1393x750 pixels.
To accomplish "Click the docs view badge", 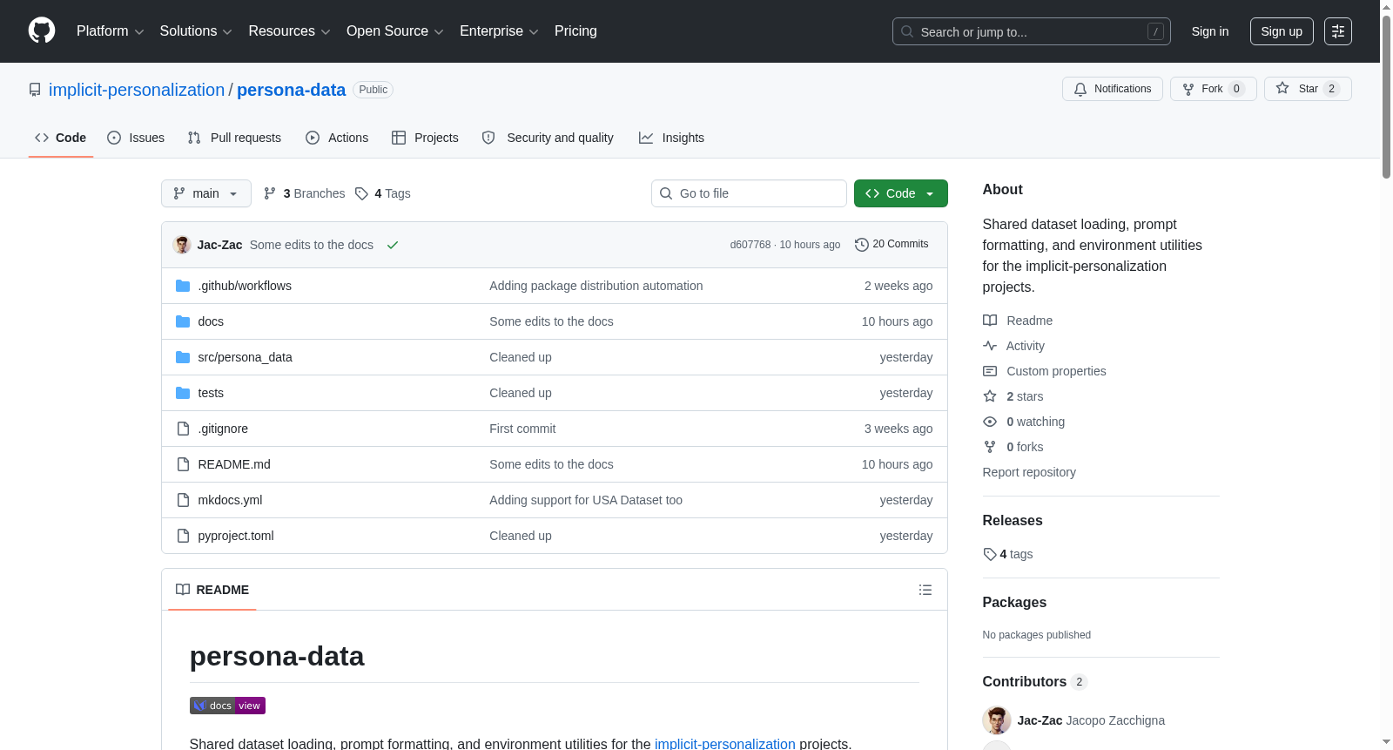I will 227,706.
